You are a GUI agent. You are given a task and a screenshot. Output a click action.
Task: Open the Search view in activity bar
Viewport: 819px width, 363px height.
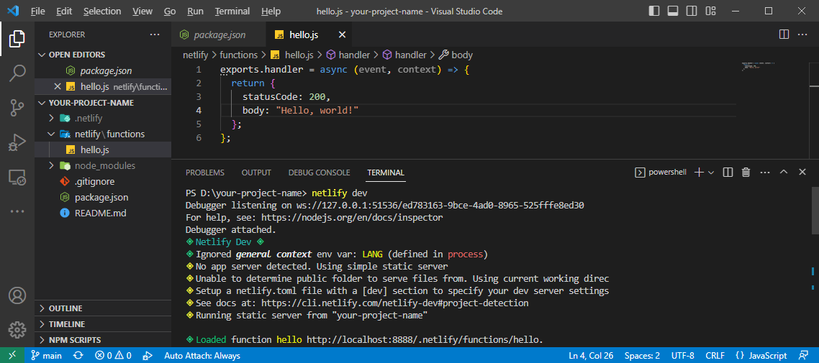coord(17,73)
